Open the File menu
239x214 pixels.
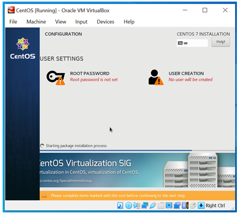pos(13,22)
